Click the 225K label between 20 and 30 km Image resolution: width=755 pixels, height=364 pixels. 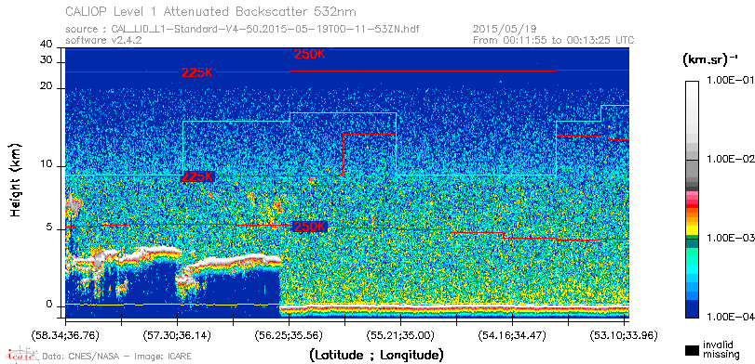[x=197, y=72]
